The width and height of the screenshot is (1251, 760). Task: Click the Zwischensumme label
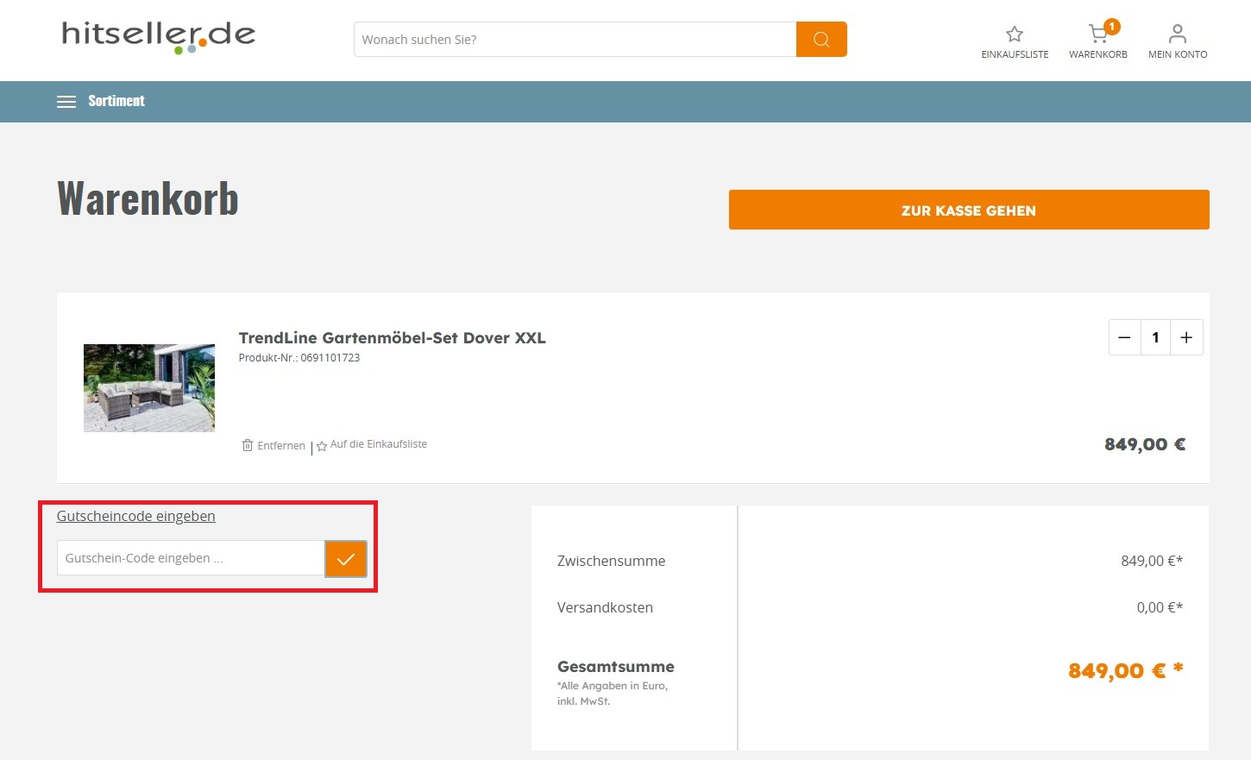[612, 561]
